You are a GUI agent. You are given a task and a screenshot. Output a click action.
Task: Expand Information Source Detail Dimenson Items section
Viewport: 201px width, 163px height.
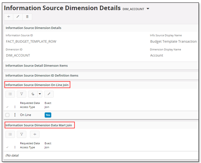[x=36, y=66]
